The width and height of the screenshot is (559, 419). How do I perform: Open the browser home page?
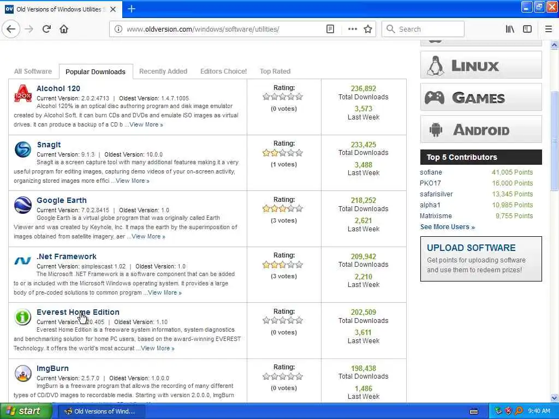pyautogui.click(x=64, y=29)
